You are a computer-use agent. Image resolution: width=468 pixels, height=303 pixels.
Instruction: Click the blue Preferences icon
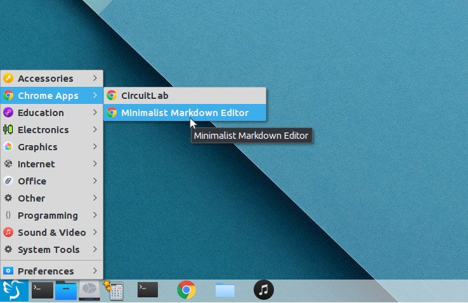[x=8, y=271]
